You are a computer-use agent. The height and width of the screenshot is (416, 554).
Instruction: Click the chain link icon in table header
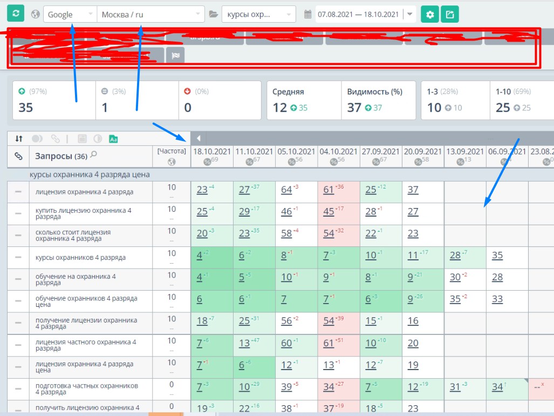coord(18,156)
